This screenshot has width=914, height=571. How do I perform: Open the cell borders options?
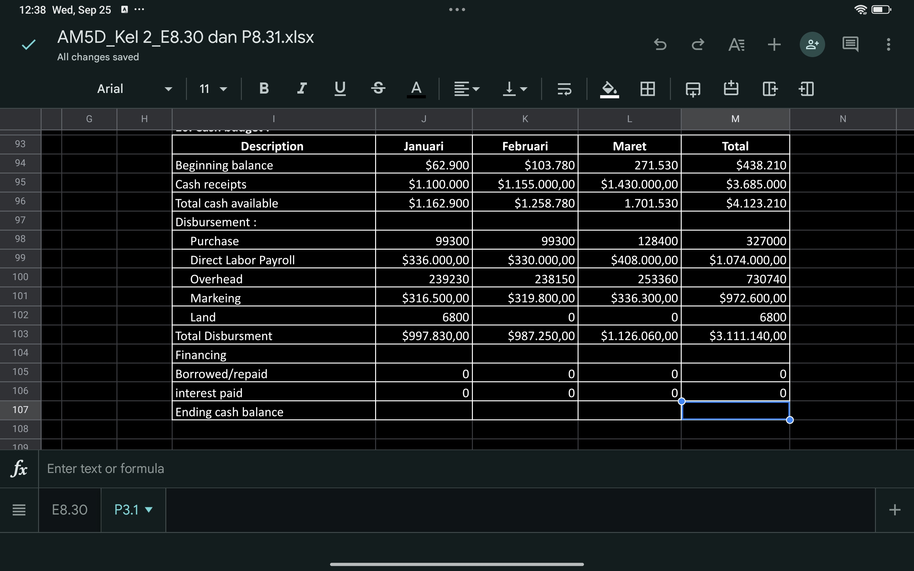[x=647, y=89]
